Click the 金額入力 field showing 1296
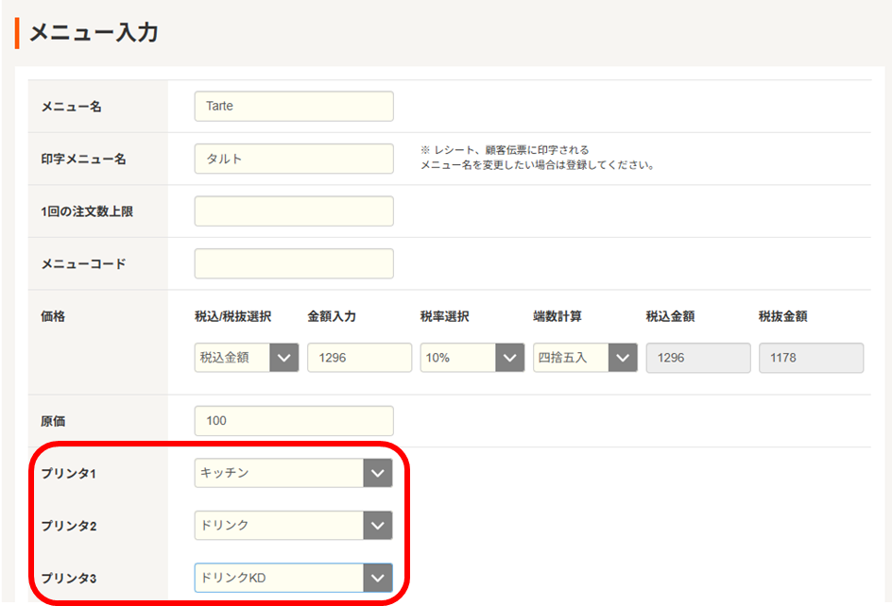This screenshot has width=892, height=606. [359, 359]
